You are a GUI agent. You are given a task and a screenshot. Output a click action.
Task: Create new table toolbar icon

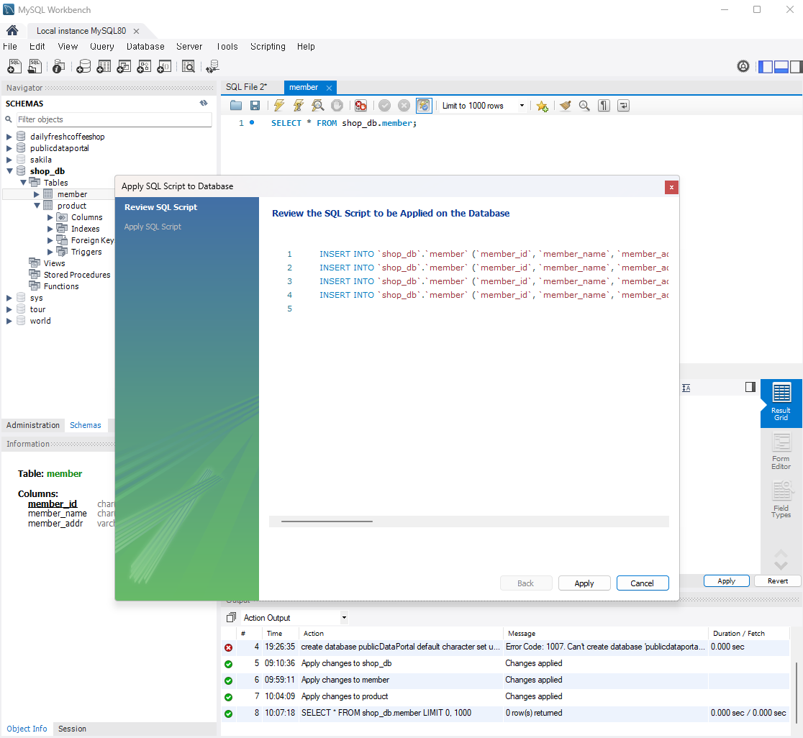click(104, 66)
